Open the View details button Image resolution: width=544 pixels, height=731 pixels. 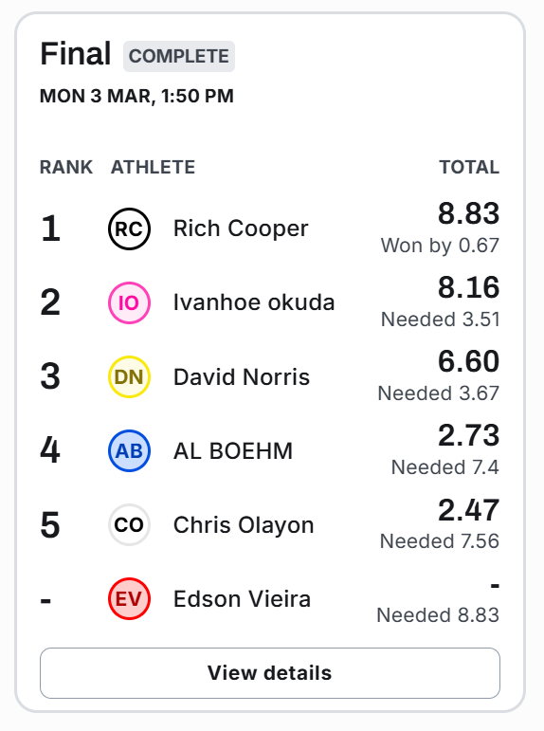(x=270, y=673)
